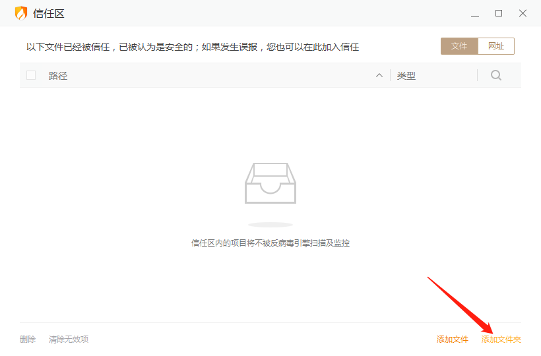Click the empty tray placeholder icon

pos(270,183)
